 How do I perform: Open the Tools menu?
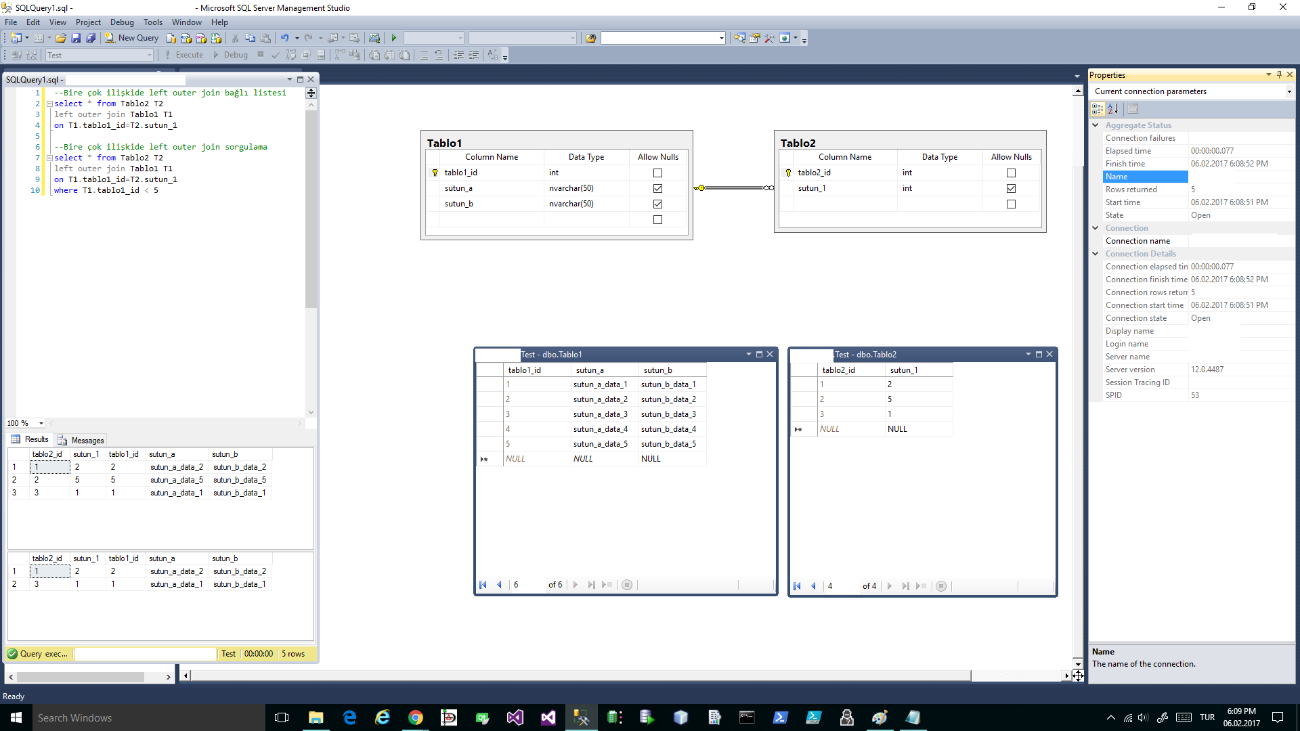coord(152,22)
